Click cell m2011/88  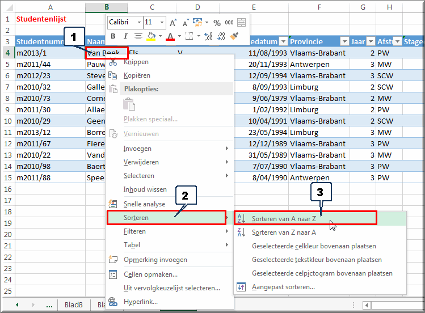(x=50, y=177)
